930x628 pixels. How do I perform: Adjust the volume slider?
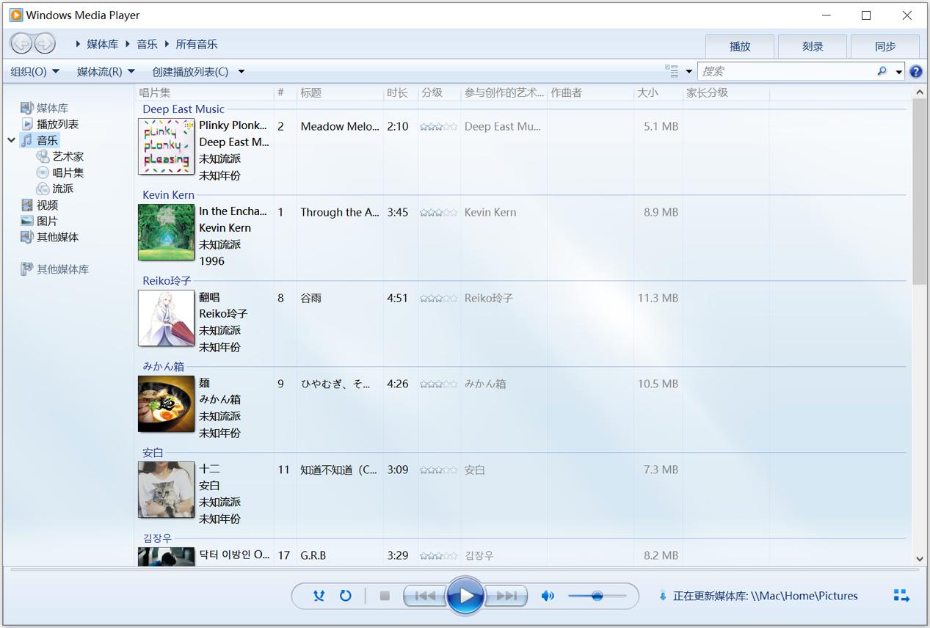point(597,596)
